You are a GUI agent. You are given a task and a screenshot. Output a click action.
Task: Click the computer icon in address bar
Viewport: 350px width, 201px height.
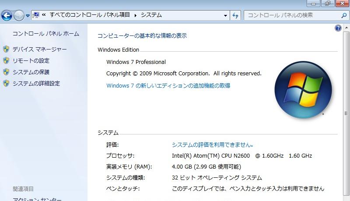pos(36,15)
